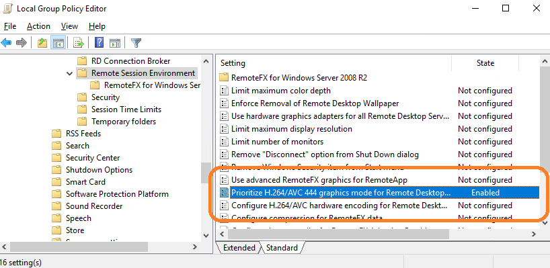Open the View menu
This screenshot has width=550, height=268.
(x=69, y=26)
